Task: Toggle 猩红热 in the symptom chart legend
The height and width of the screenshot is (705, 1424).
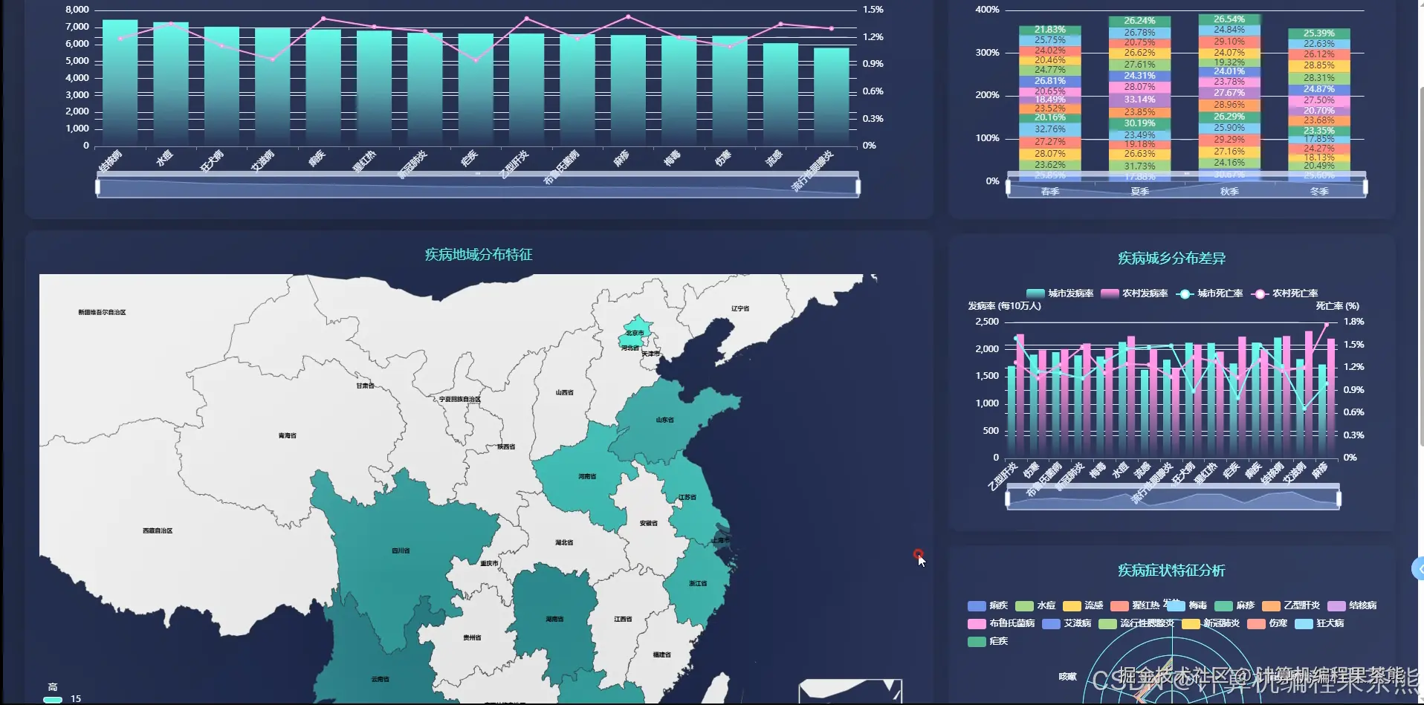Action: tap(1135, 605)
